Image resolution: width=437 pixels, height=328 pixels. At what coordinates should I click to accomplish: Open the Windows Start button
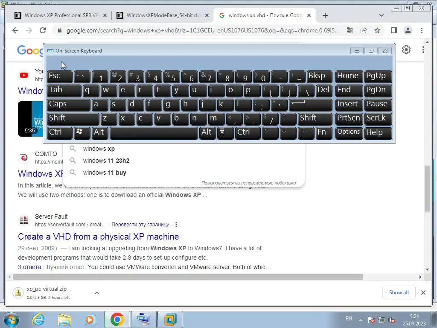coord(11,319)
